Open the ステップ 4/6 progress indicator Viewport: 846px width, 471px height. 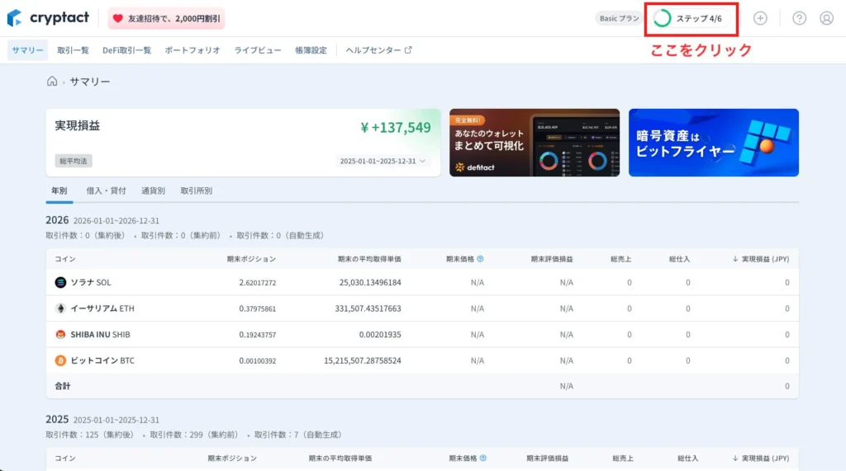(691, 18)
